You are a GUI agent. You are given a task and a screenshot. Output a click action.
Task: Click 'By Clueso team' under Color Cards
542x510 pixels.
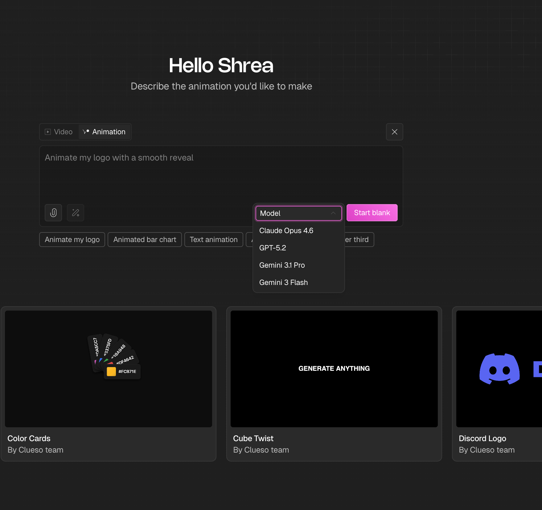35,450
